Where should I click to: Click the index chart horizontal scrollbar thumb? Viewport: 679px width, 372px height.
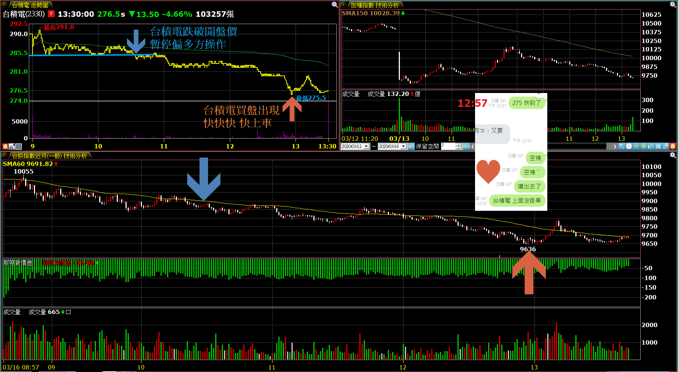[609, 146]
